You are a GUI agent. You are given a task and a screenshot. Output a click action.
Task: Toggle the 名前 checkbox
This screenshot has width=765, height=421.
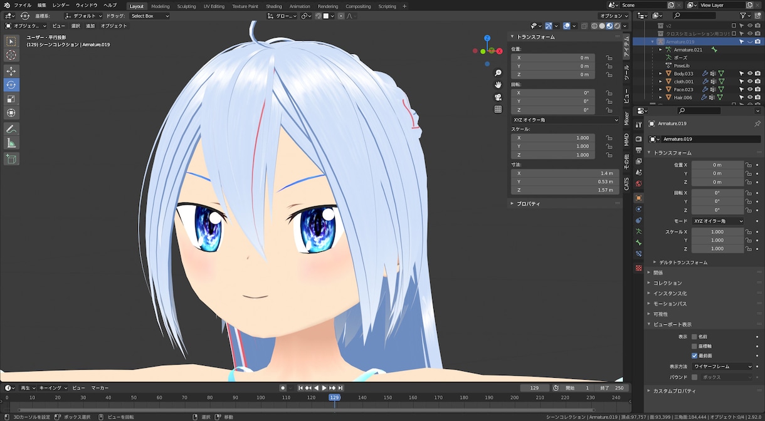pyautogui.click(x=694, y=336)
